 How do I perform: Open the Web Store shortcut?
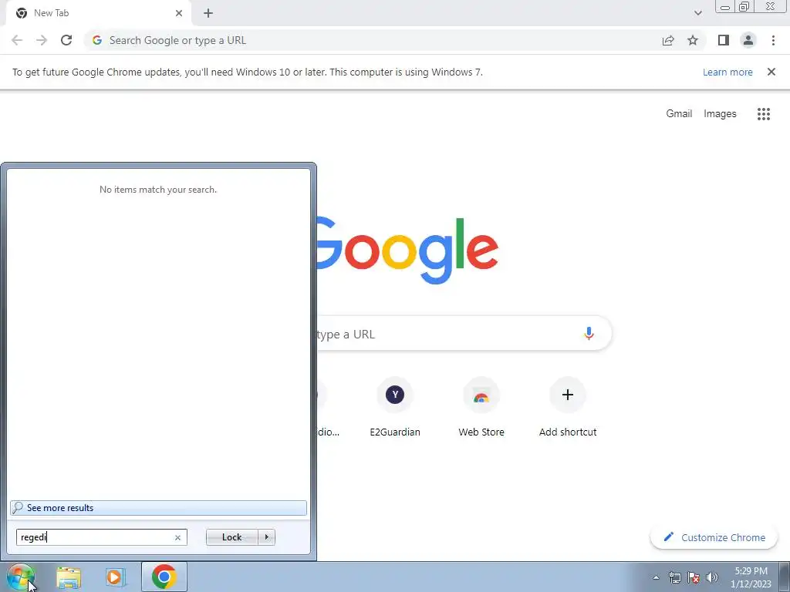point(481,407)
